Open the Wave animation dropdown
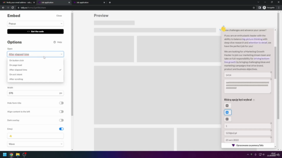The height and width of the screenshot is (158, 282). tap(35, 144)
